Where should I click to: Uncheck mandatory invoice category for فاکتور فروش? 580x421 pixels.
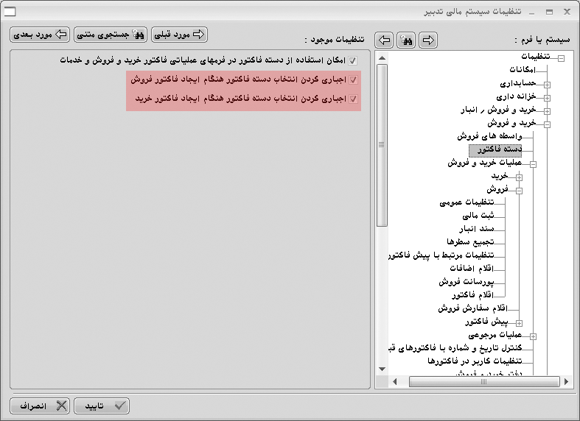353,79
